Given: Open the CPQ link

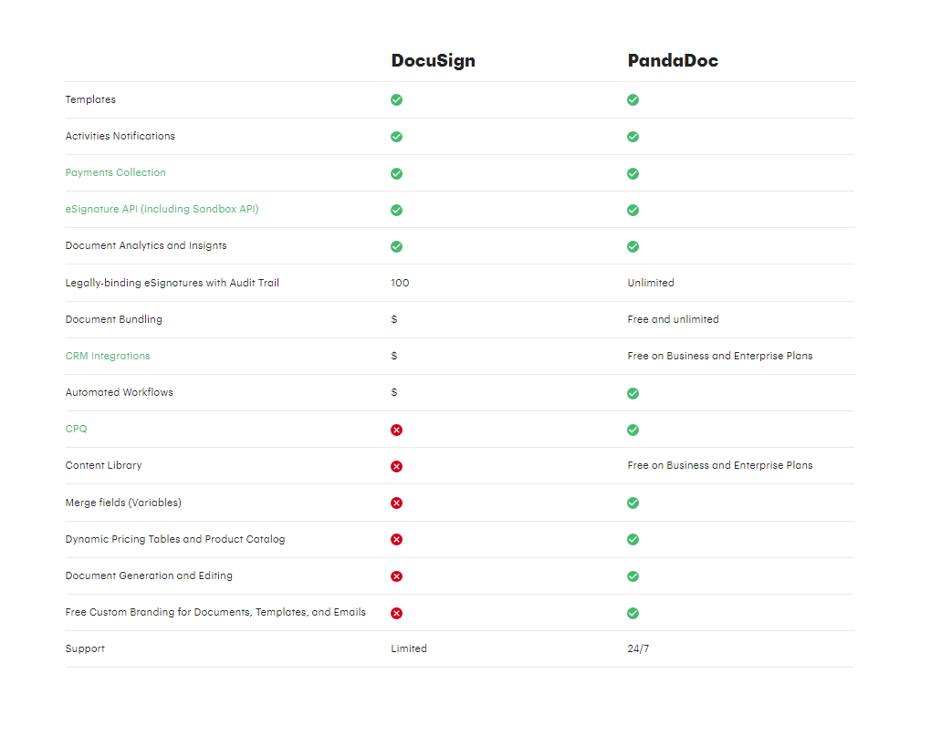Looking at the screenshot, I should coord(76,429).
